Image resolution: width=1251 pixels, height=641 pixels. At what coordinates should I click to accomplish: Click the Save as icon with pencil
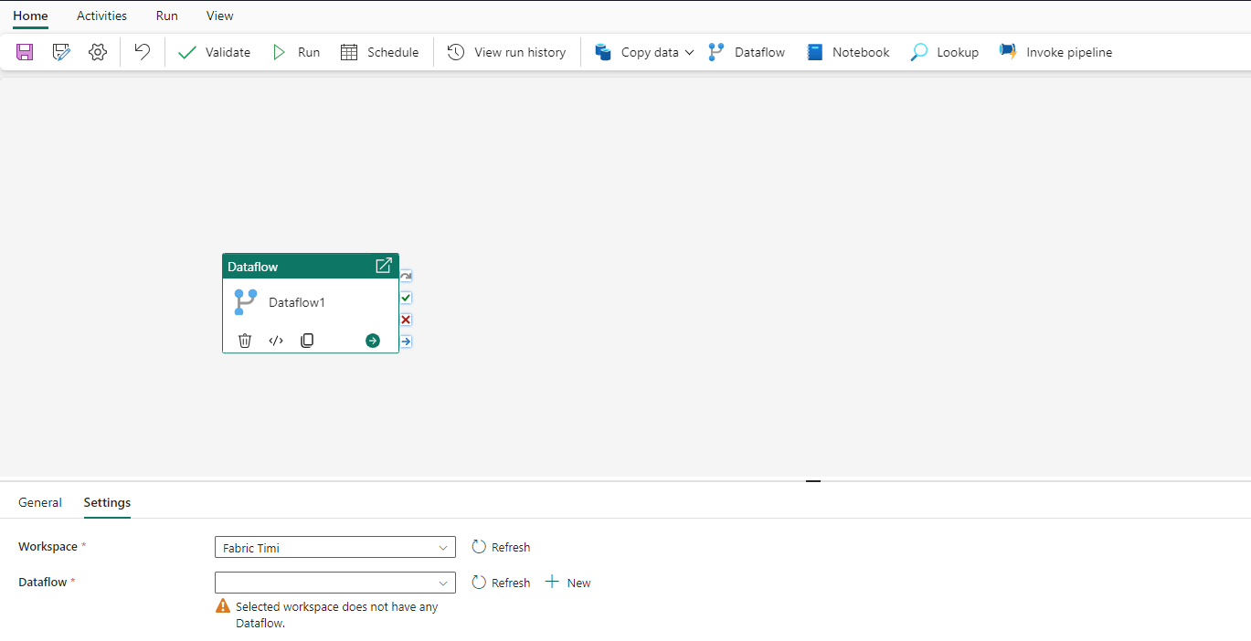pos(61,52)
